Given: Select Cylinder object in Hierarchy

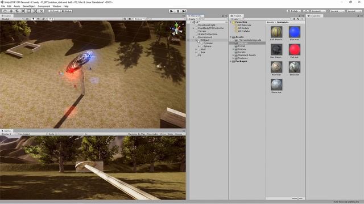Looking at the screenshot, I should (x=208, y=43).
